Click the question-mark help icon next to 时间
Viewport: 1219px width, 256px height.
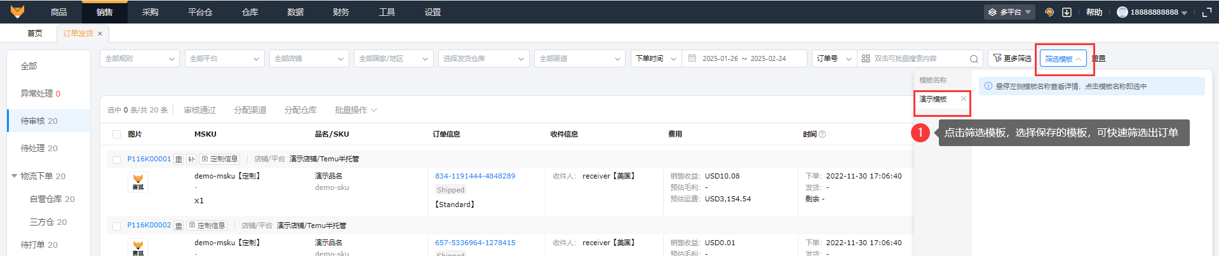823,134
